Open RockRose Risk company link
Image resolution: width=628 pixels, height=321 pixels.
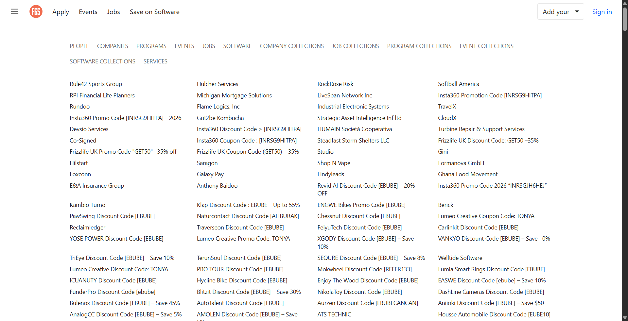[335, 84]
